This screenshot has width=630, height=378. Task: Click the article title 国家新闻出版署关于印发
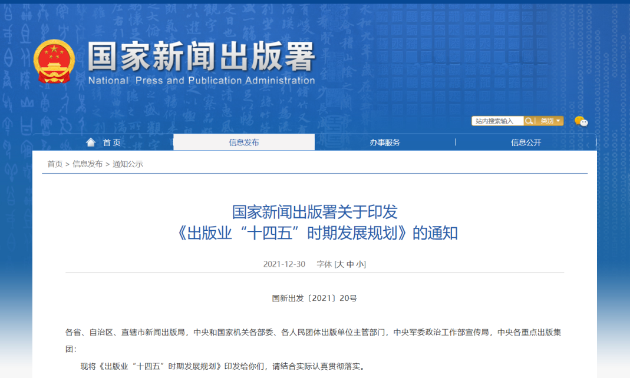[x=315, y=212]
